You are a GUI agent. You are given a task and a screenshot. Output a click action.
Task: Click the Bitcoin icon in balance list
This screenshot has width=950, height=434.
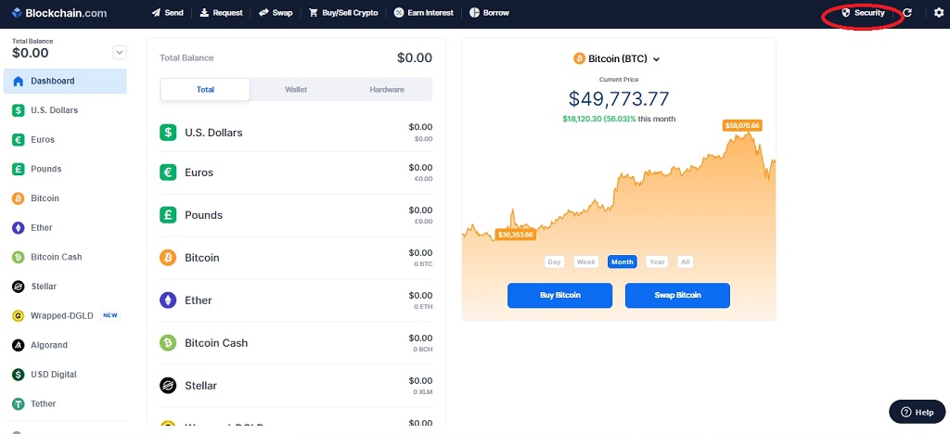click(x=168, y=258)
